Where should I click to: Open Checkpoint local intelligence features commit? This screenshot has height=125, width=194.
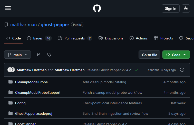pyautogui.click(x=112, y=103)
